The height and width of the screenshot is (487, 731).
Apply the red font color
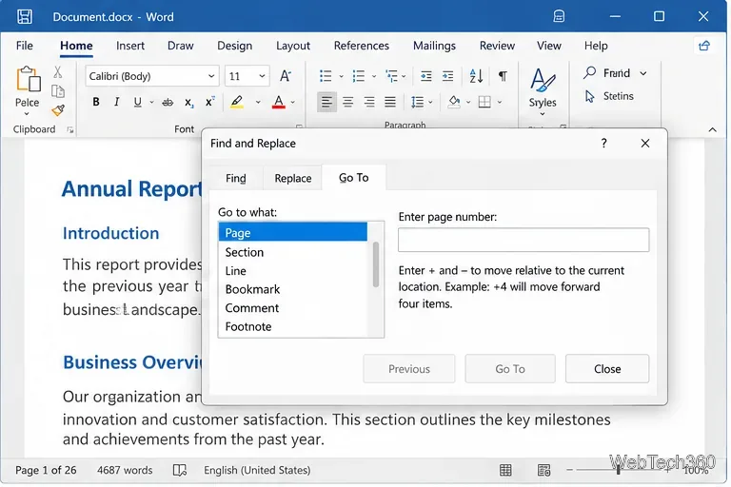(x=278, y=102)
